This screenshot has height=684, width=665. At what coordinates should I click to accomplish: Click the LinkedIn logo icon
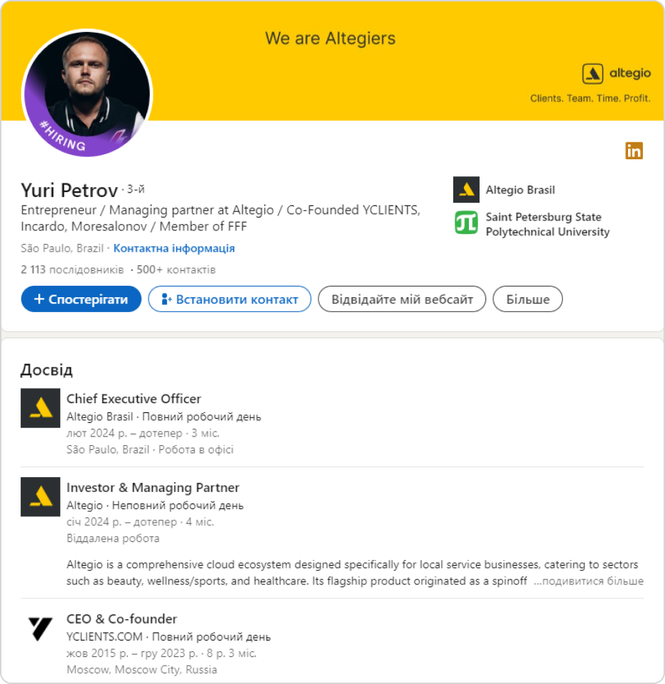click(x=634, y=151)
